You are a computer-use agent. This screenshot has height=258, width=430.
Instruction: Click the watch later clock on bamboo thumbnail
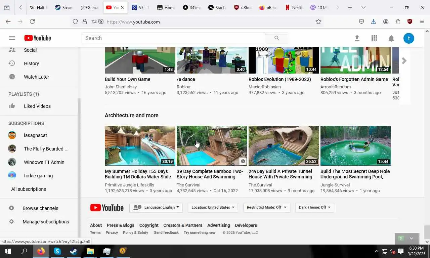243,162
